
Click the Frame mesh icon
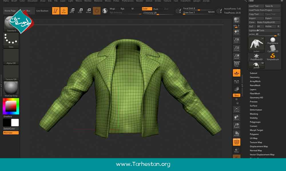(x=237, y=109)
